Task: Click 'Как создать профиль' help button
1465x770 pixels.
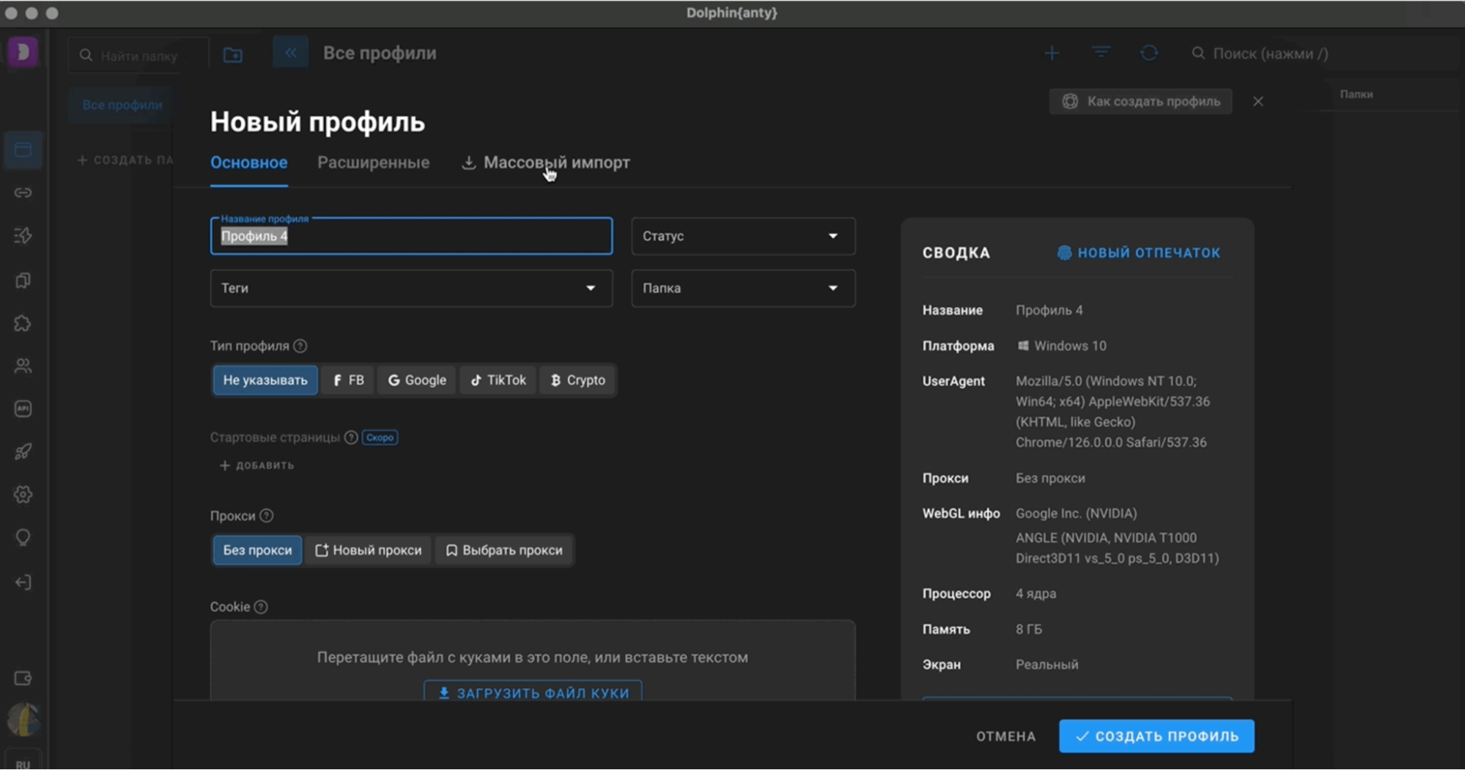Action: tap(1140, 102)
